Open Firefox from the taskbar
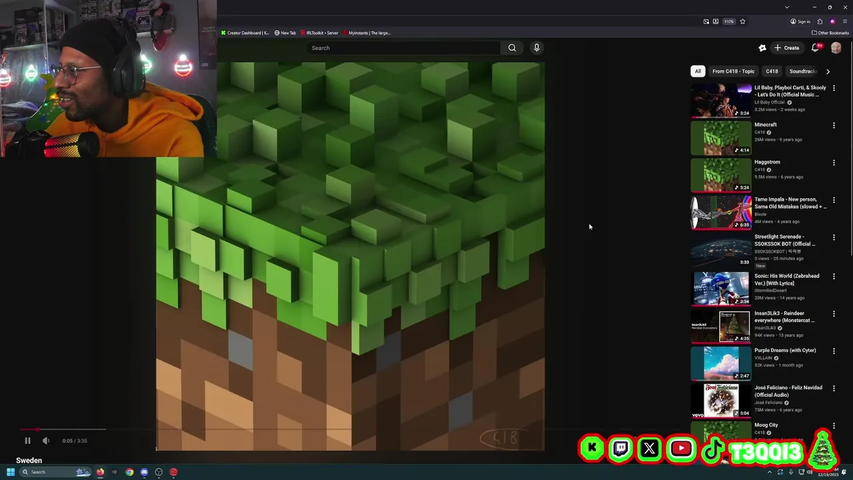This screenshot has width=853, height=480. pos(100,472)
